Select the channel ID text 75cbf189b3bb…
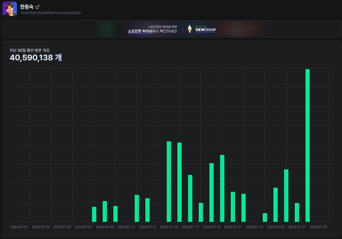Viewport: 342px width, 239px height. [51, 13]
